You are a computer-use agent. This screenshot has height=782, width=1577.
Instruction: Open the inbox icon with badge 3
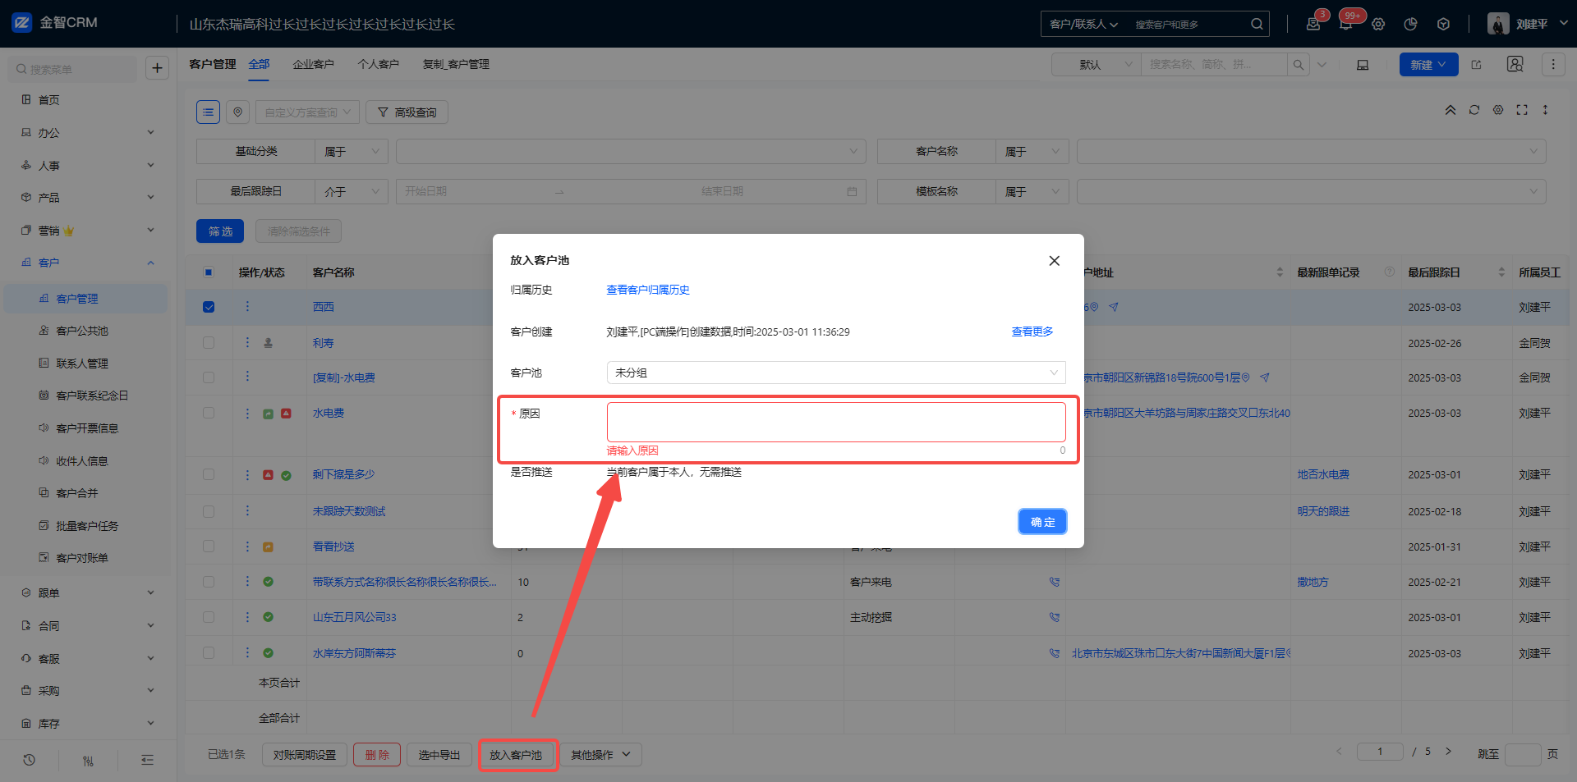[x=1313, y=24]
